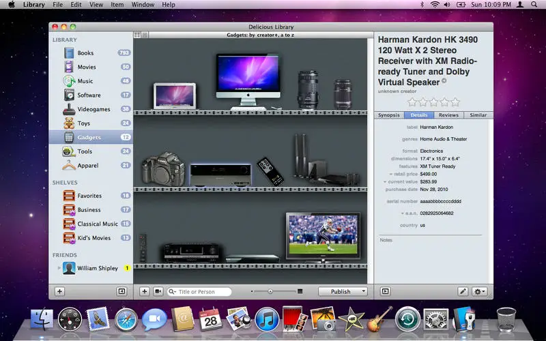Image resolution: width=546 pixels, height=341 pixels.
Task: Launch Safari from the Dock
Action: pos(126,319)
